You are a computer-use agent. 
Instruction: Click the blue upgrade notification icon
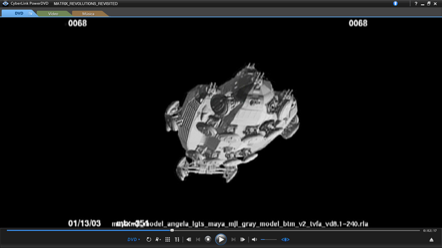[x=395, y=3]
